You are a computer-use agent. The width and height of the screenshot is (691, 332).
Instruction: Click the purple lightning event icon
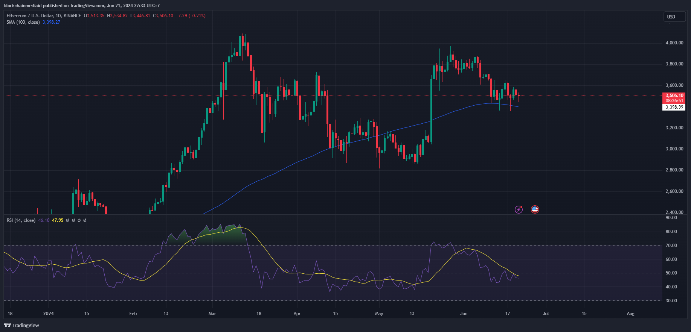(519, 209)
